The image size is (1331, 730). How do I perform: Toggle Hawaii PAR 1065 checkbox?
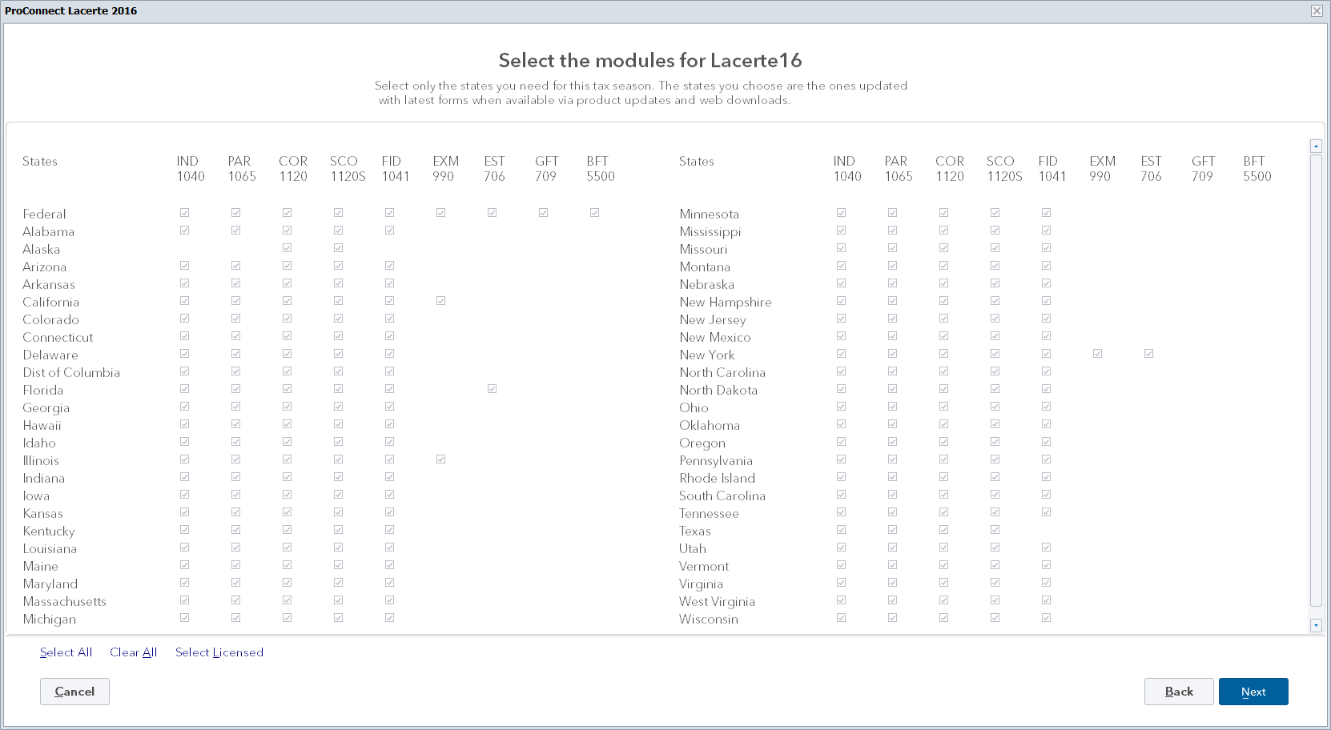236,424
